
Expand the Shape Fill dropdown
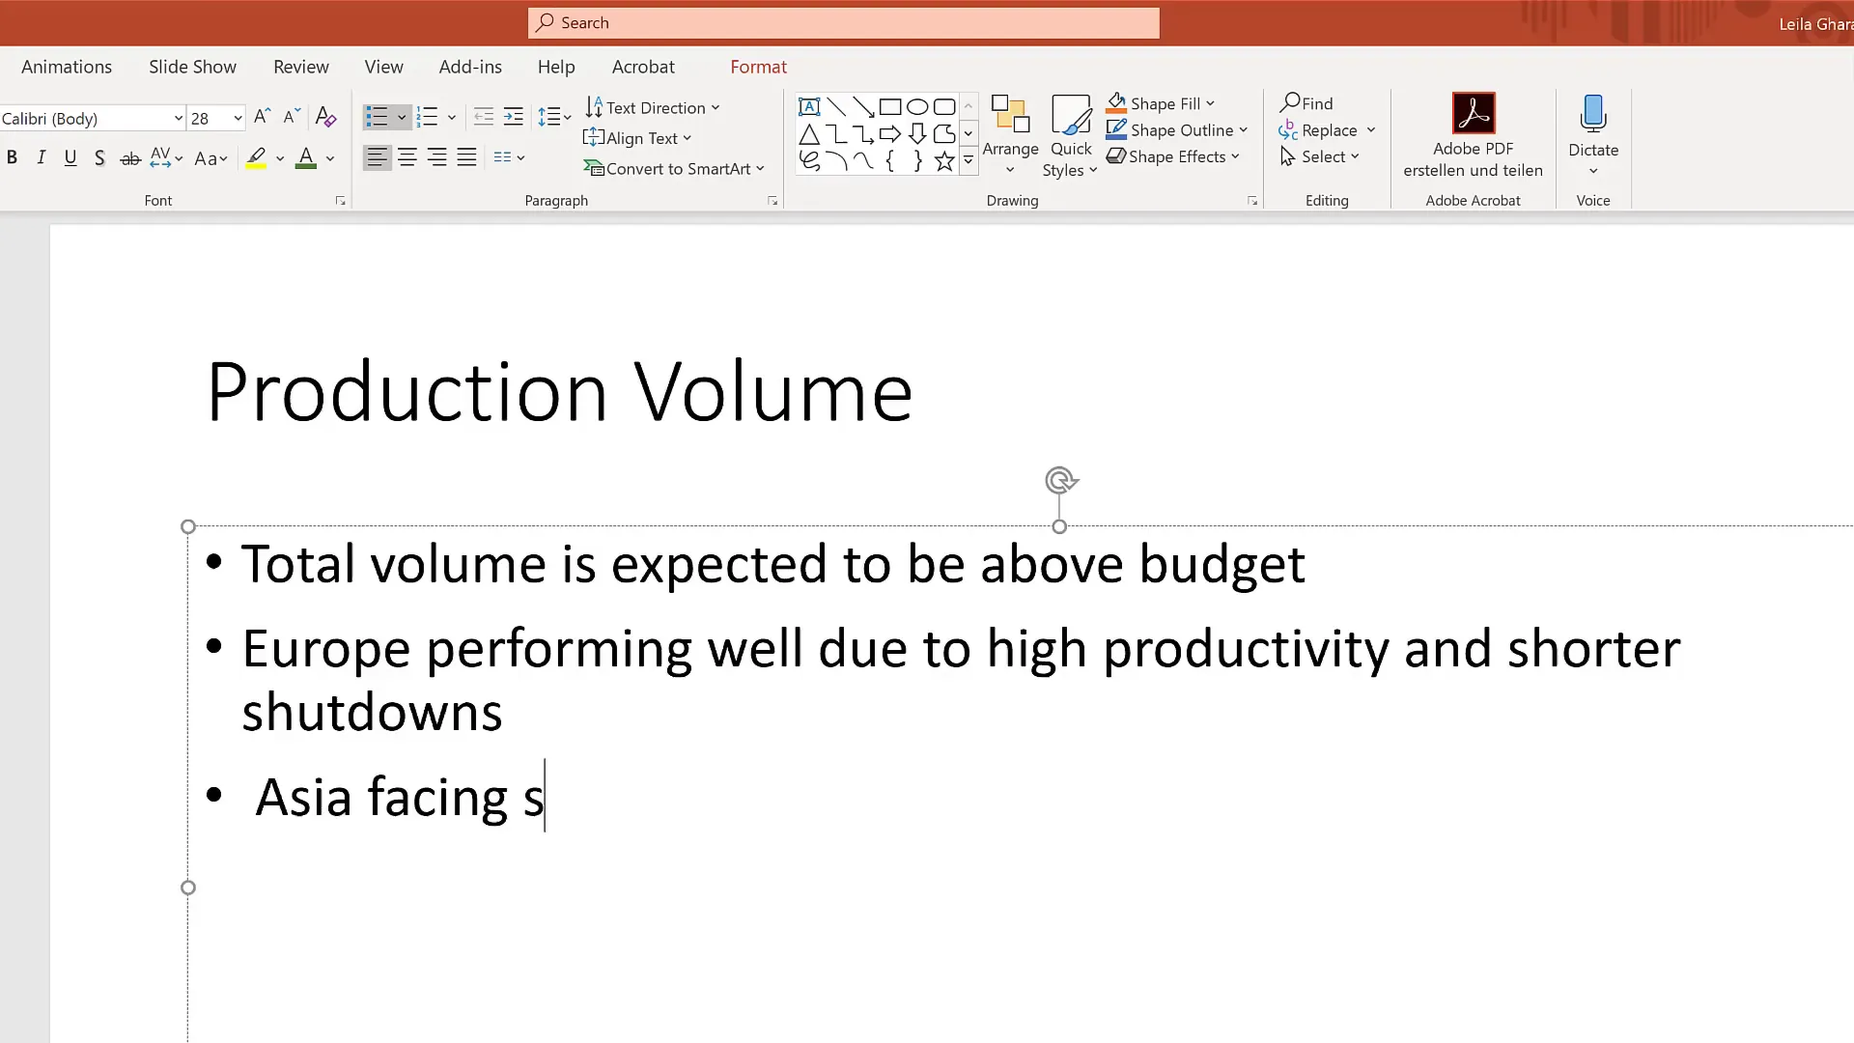tap(1211, 103)
